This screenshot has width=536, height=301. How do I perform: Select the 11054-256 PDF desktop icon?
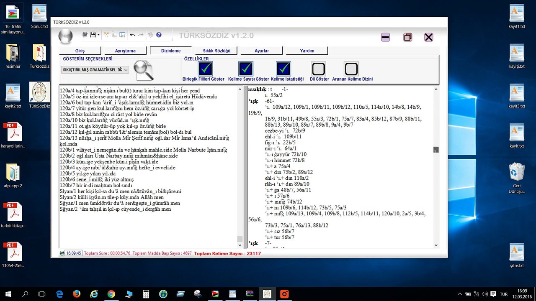13,255
